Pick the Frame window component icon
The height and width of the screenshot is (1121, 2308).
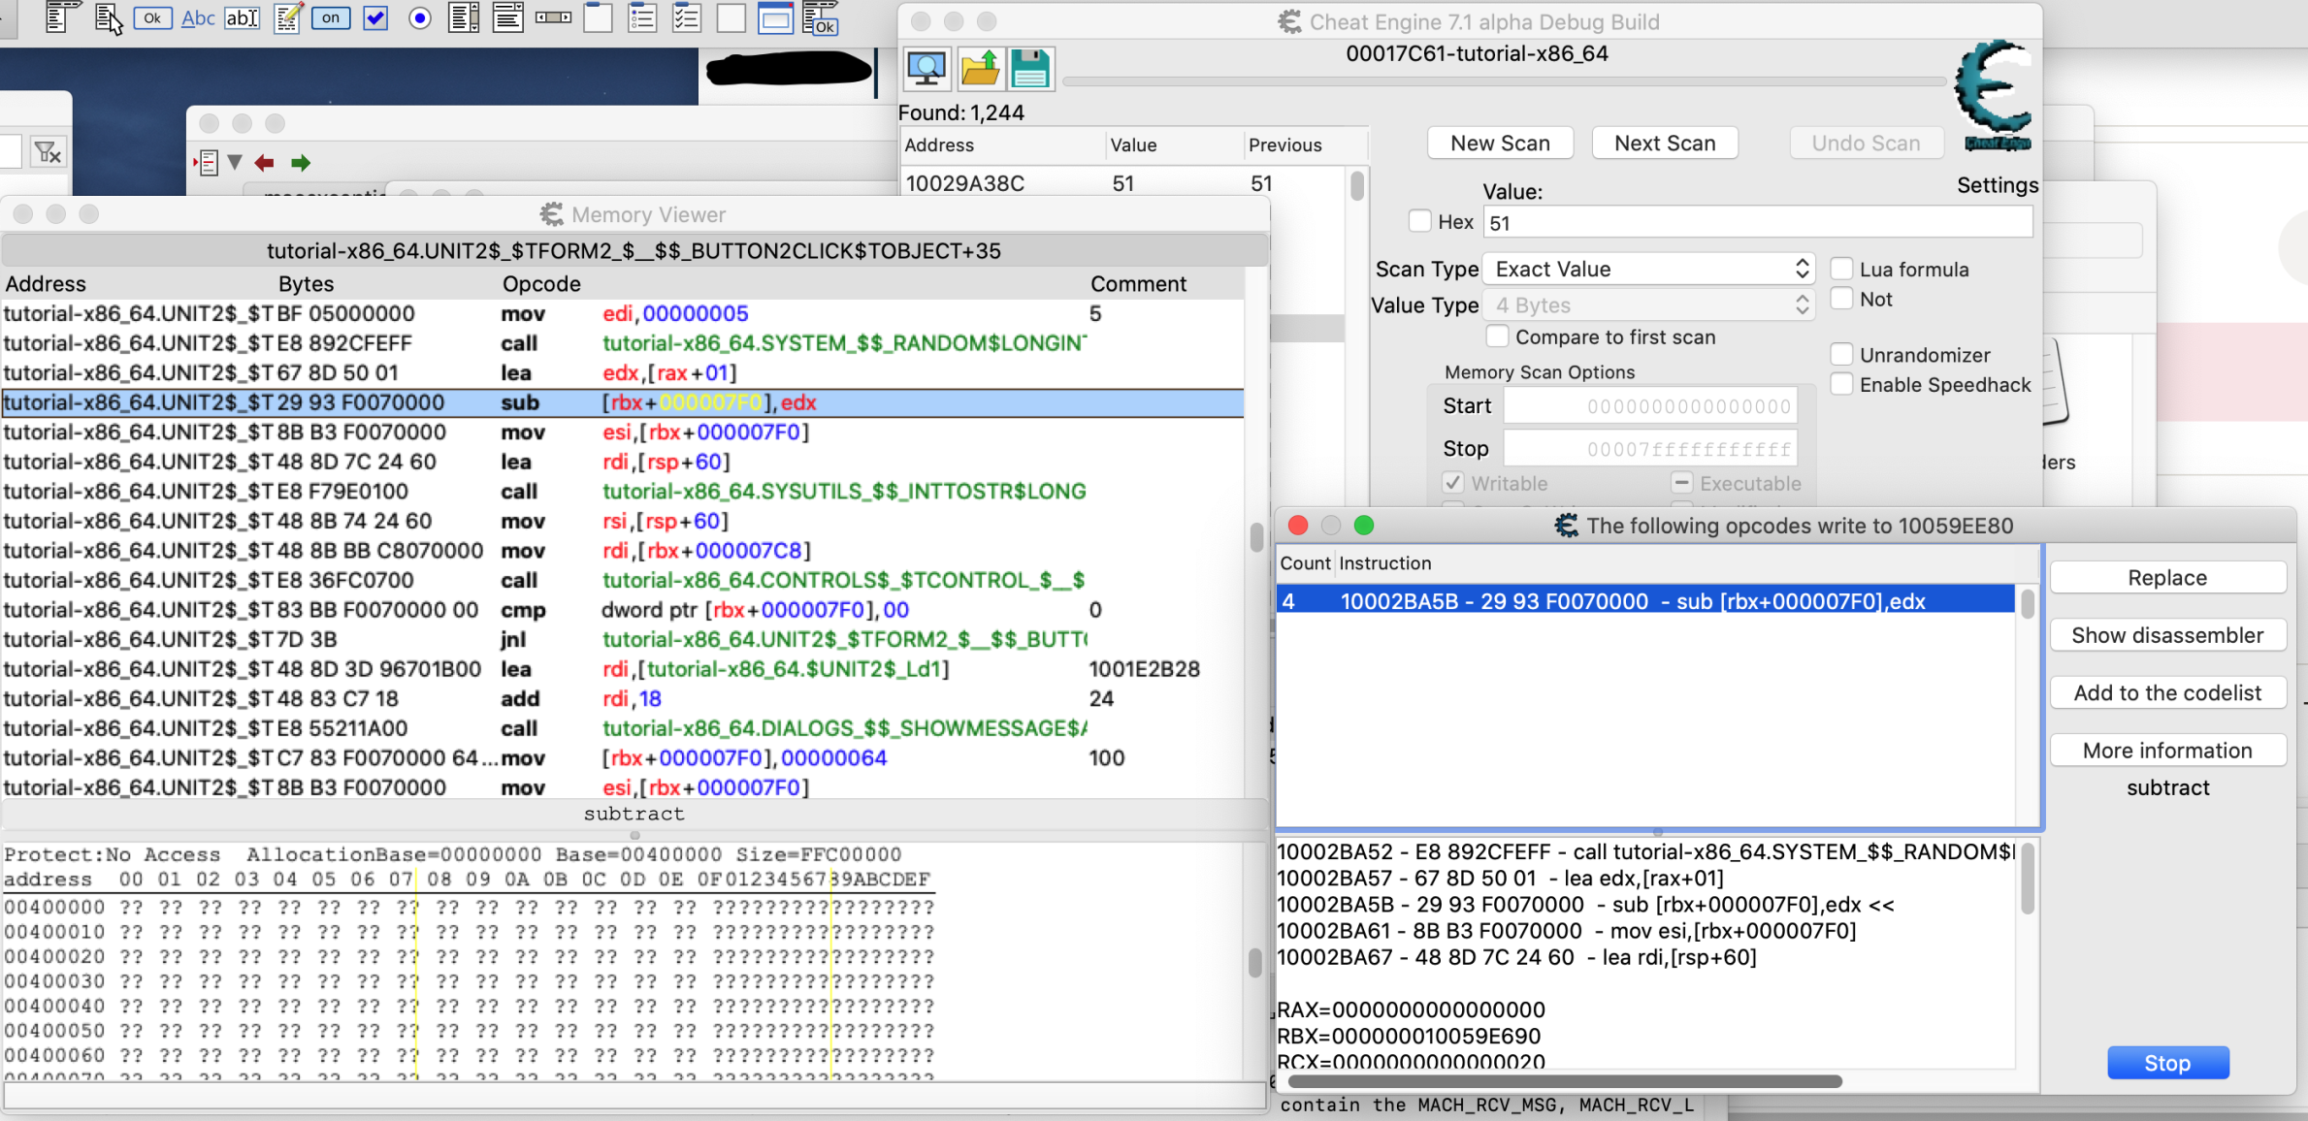[x=775, y=17]
